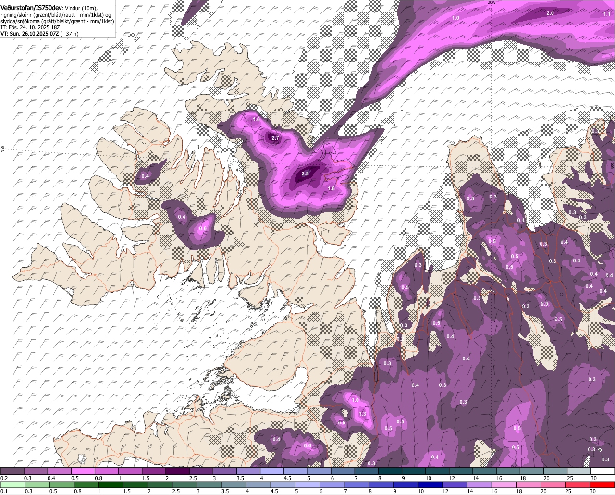The image size is (615, 495).
Task: Select upper legend lavender swatch between 4 and 4.5
Action: [272, 471]
